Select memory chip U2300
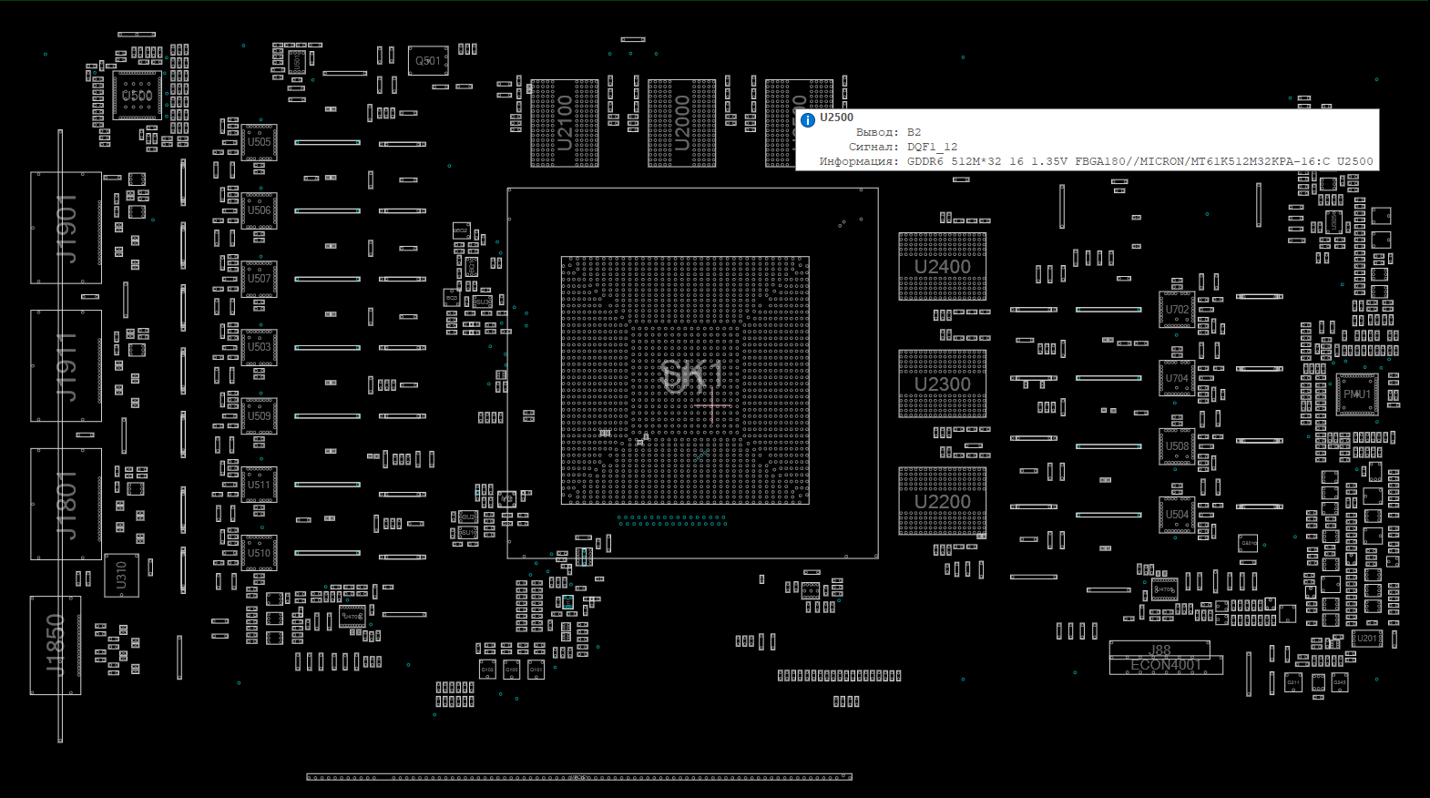The height and width of the screenshot is (798, 1430). point(942,384)
